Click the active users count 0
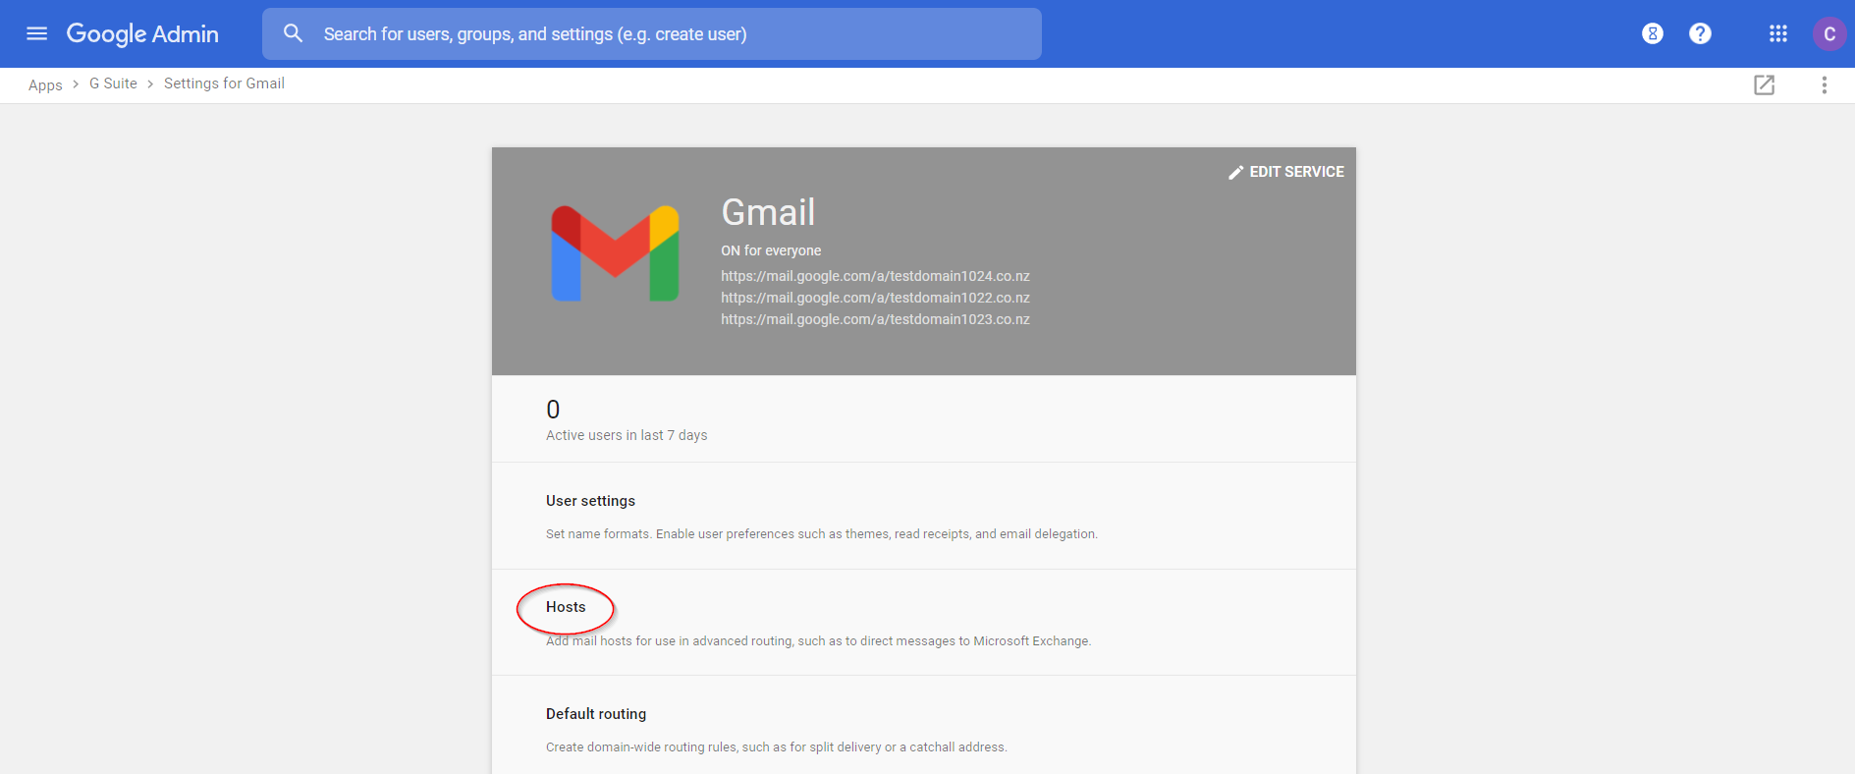 click(553, 410)
